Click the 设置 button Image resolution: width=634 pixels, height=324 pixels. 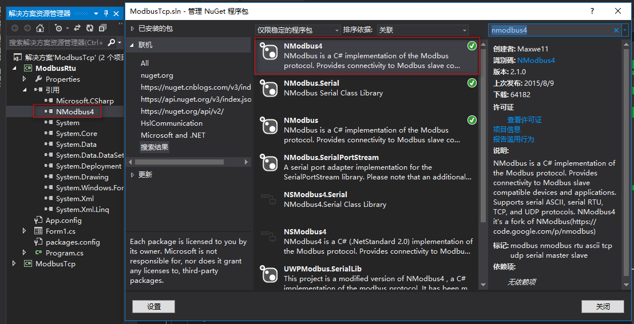(x=154, y=307)
